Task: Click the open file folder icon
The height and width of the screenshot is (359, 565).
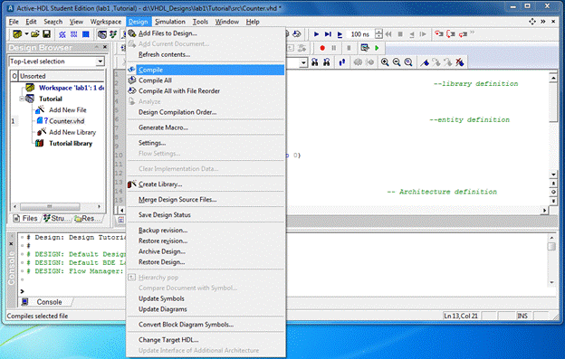Action: 35,34
